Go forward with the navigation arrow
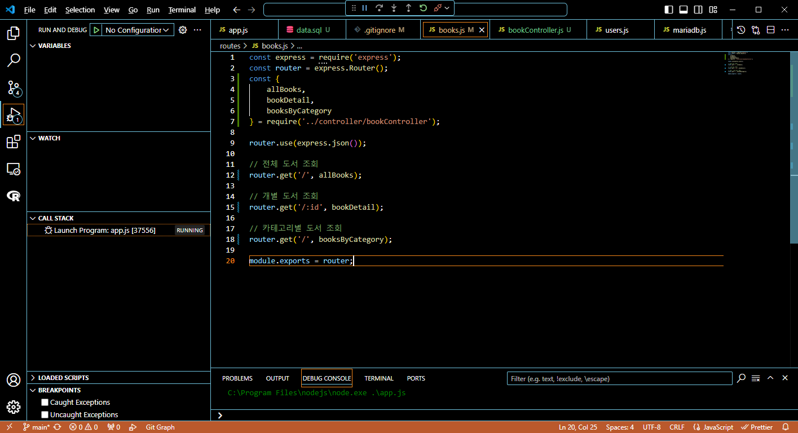Viewport: 798px width, 433px height. (x=252, y=10)
